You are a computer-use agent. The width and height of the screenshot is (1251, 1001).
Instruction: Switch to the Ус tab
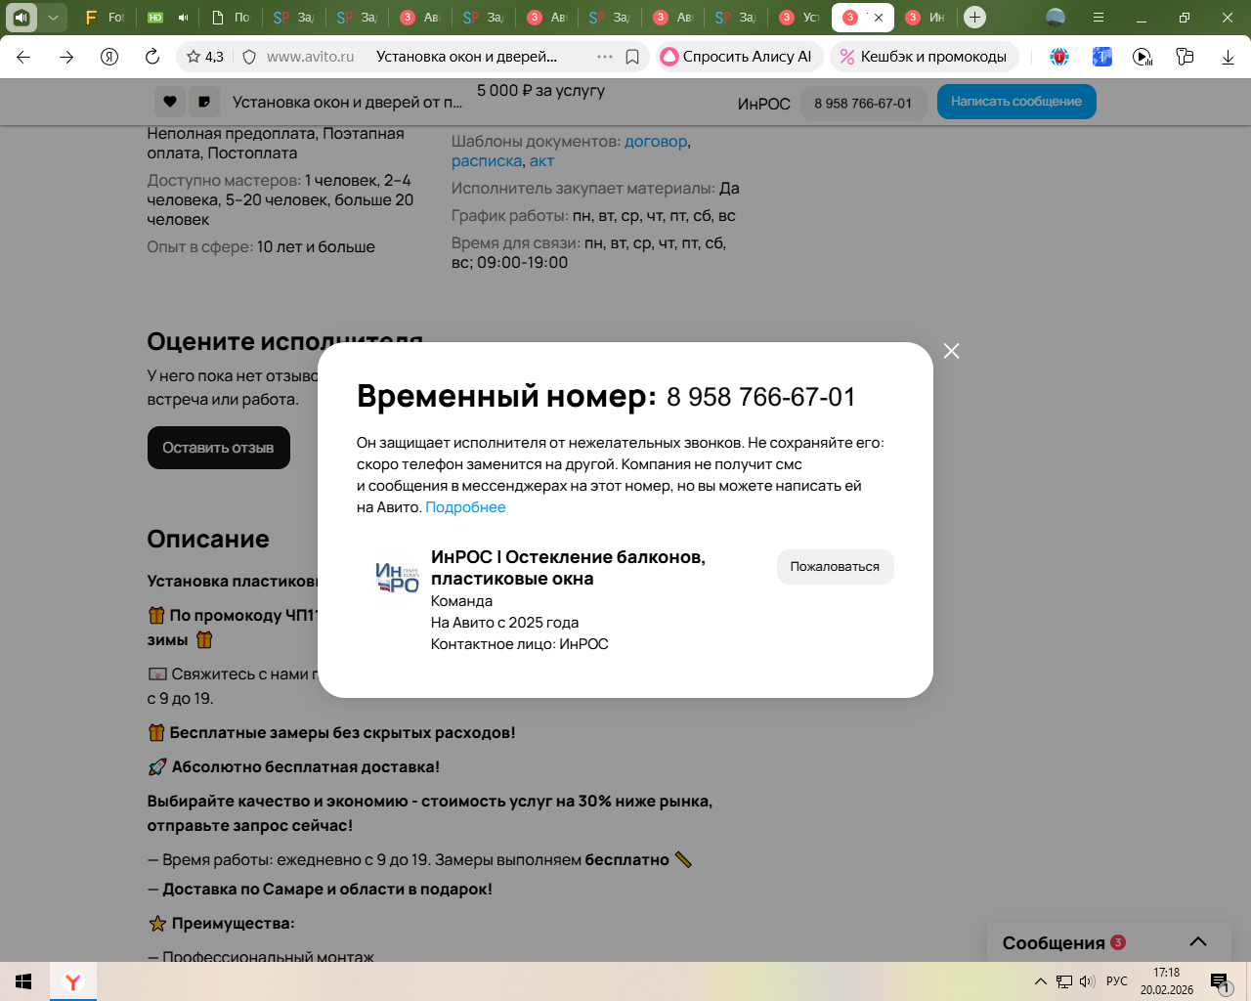pyautogui.click(x=799, y=18)
